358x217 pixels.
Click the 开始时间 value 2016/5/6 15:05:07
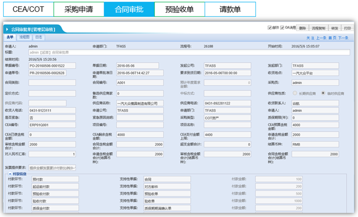(306, 46)
